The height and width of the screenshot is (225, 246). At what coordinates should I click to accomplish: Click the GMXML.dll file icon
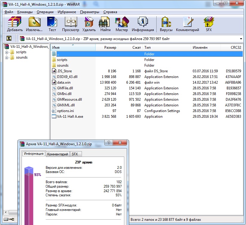pyautogui.click(x=54, y=105)
